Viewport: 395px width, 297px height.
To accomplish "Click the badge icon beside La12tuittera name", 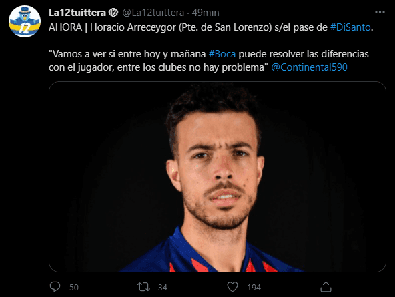I will click(113, 12).
